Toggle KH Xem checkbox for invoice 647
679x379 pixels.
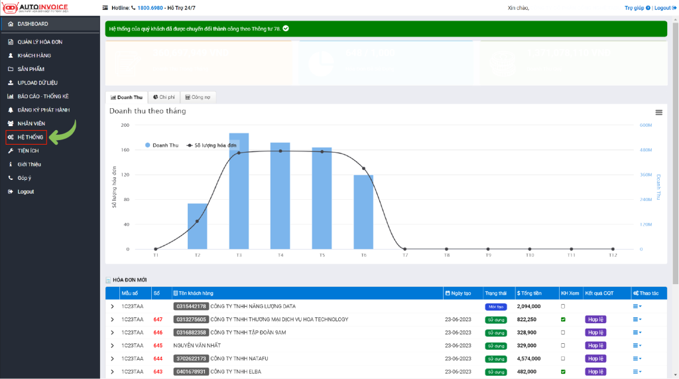pos(563,319)
